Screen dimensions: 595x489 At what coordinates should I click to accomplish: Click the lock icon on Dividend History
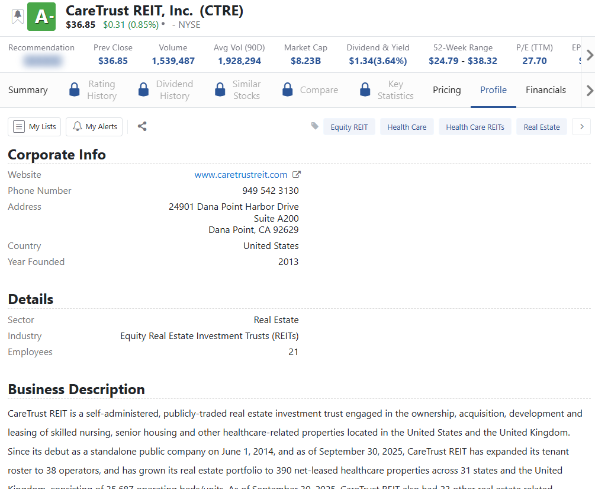[143, 90]
